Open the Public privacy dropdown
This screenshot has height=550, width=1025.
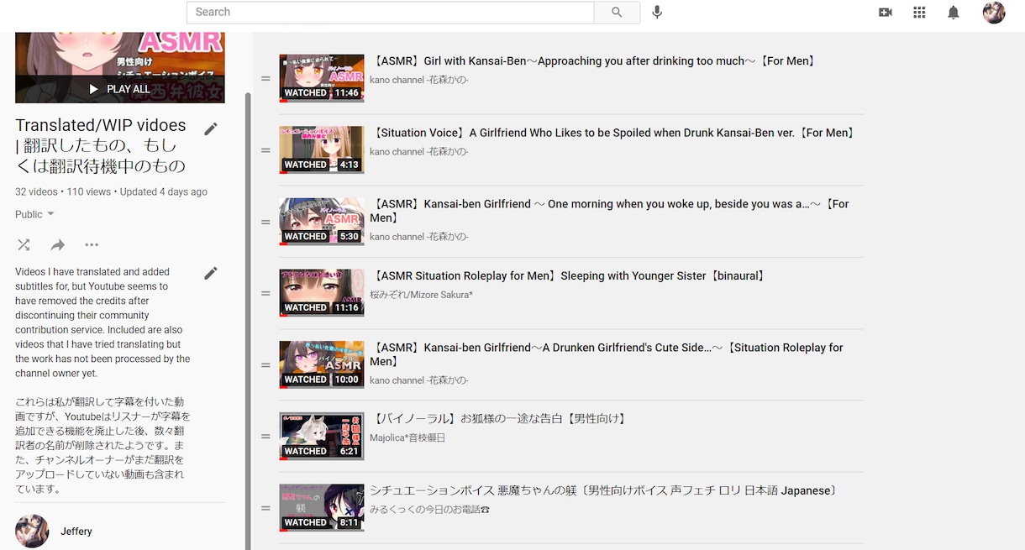coord(35,214)
